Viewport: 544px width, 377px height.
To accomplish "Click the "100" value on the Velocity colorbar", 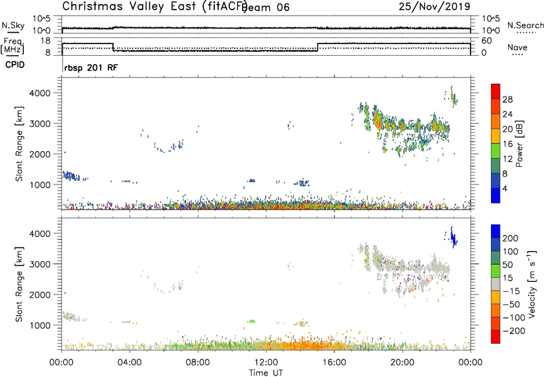I will point(511,252).
